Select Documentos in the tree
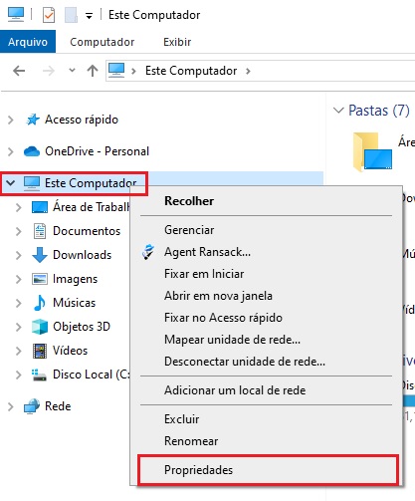The image size is (415, 501). click(87, 231)
